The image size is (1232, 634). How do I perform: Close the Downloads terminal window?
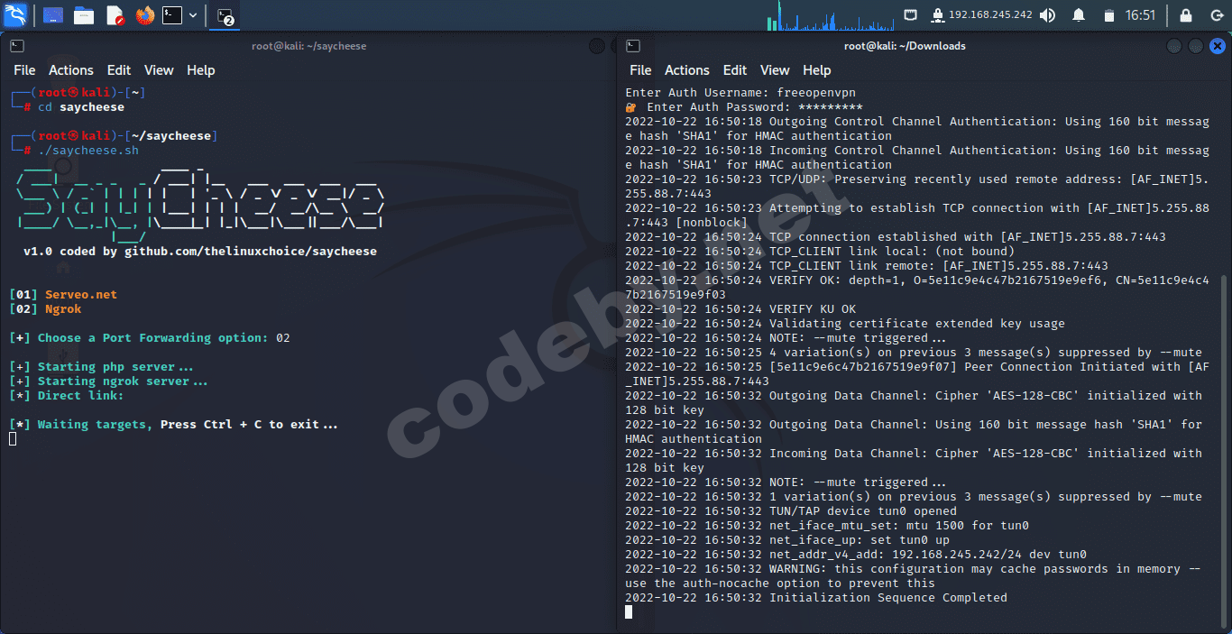click(1218, 46)
